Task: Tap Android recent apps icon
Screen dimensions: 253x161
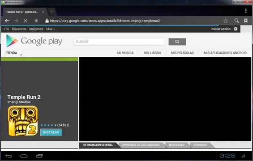Action: (x=39, y=156)
